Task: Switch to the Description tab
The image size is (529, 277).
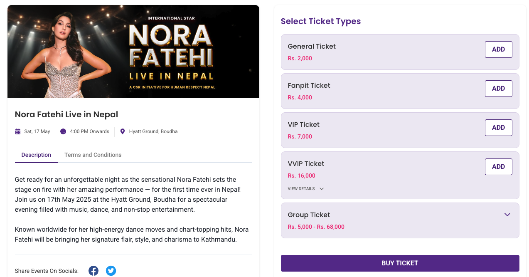Action: pos(36,155)
